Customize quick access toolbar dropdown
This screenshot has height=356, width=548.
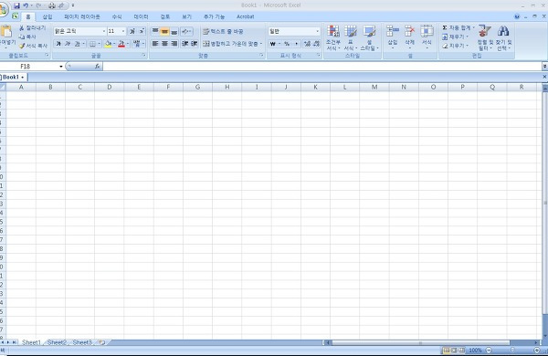pyautogui.click(x=73, y=5)
